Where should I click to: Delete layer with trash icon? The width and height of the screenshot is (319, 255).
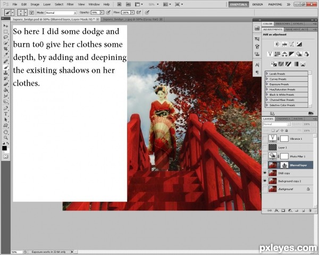(x=310, y=211)
